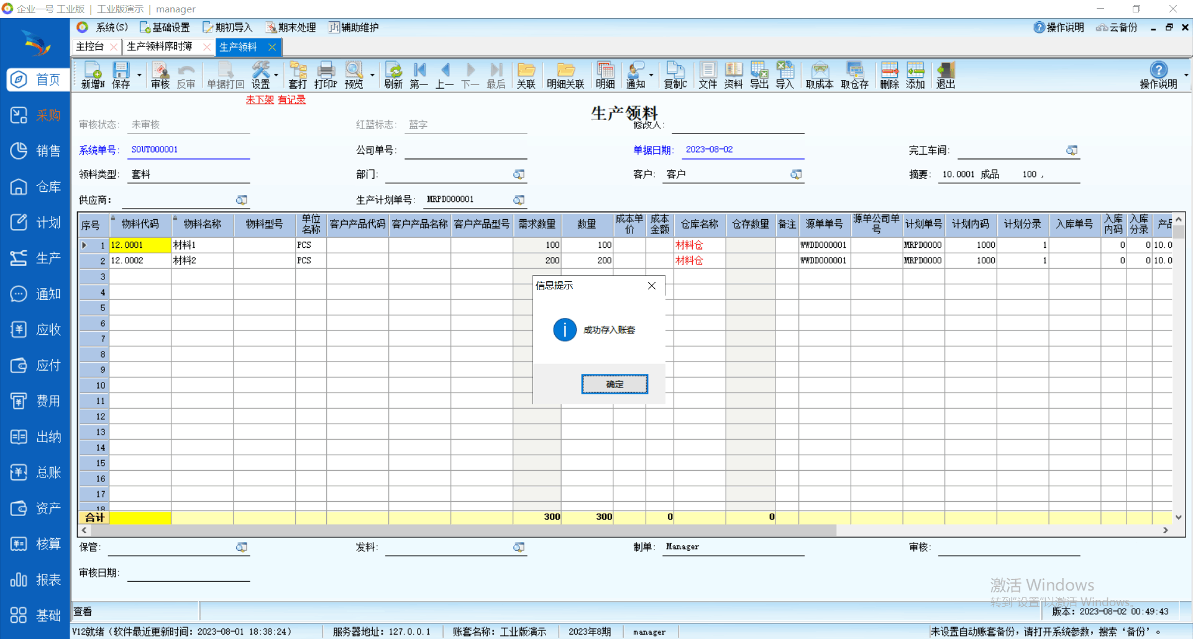Screen dimensions: 1193x639
Task: Expand the dropdown arrow beside 预览
Action: (x=372, y=75)
